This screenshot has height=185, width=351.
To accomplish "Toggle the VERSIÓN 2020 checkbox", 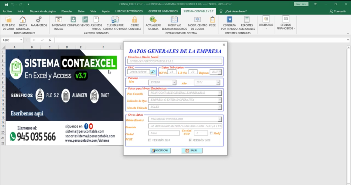I will tap(190, 140).
